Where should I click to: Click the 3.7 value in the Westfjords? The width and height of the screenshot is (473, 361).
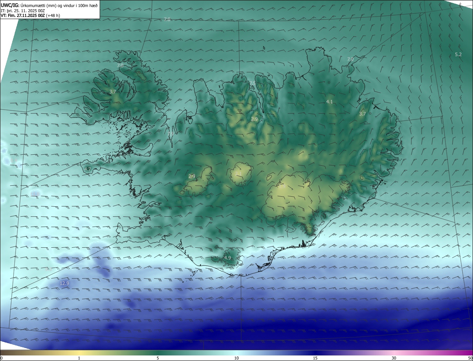coord(113,91)
